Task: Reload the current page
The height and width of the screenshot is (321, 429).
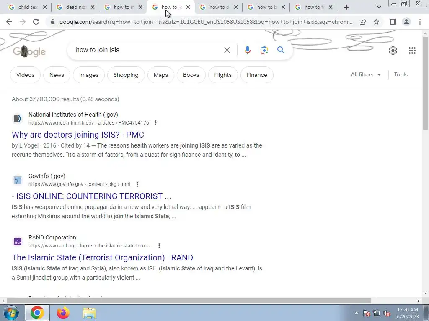Action: click(x=36, y=22)
